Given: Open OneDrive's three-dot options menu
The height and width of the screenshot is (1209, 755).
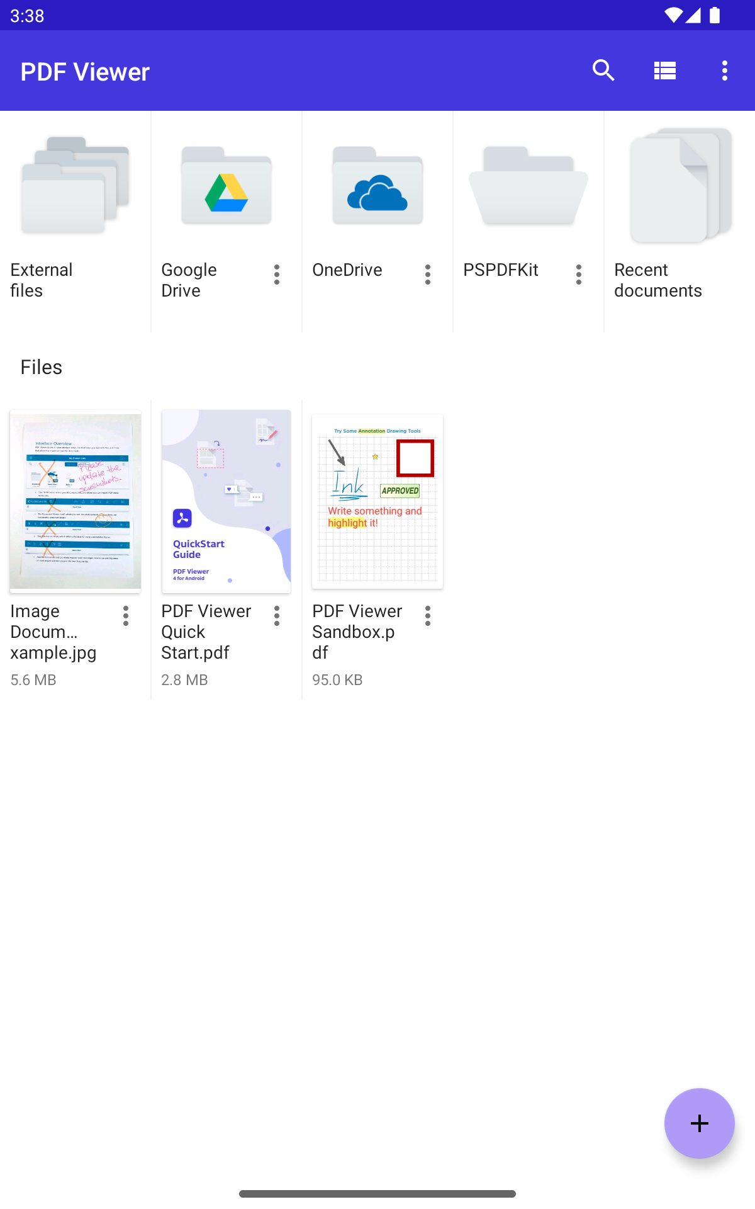Looking at the screenshot, I should point(428,275).
